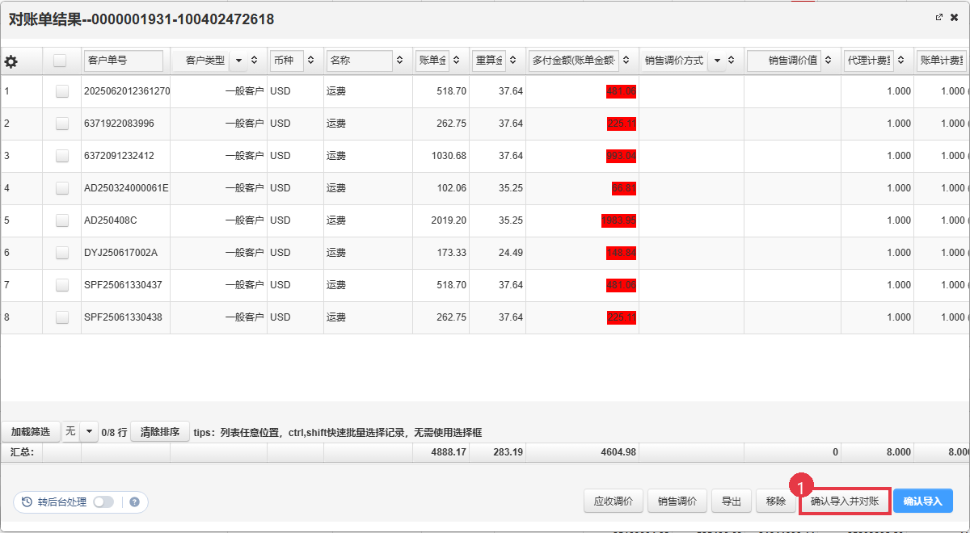
Task: Click the sort icon for 账单金额 column
Action: click(x=456, y=60)
